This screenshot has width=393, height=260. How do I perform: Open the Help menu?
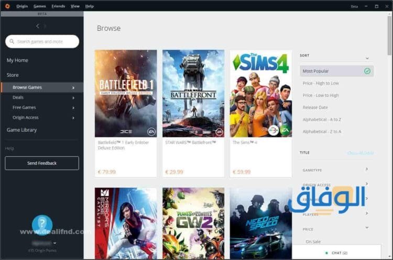pos(89,6)
